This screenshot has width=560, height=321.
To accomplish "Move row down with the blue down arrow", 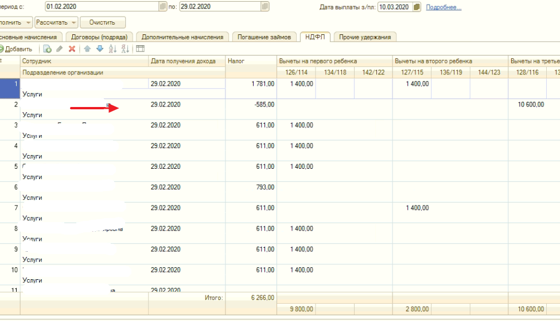I will (100, 49).
